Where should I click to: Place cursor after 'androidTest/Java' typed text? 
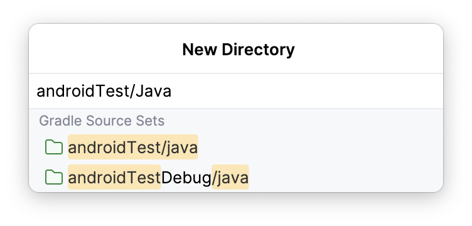coord(172,91)
